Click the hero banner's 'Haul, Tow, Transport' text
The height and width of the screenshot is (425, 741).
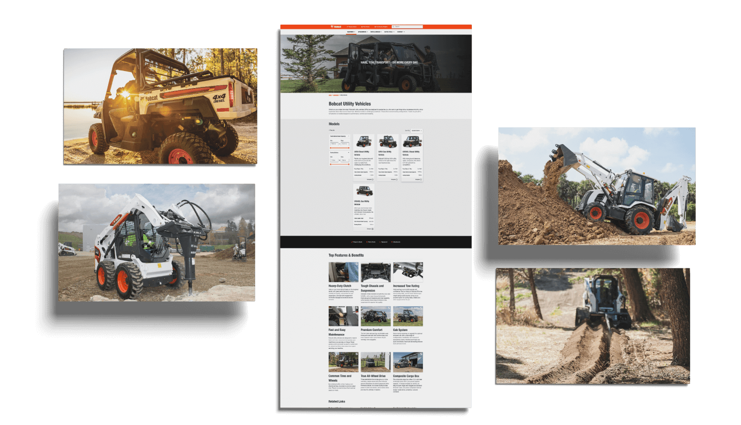(390, 62)
